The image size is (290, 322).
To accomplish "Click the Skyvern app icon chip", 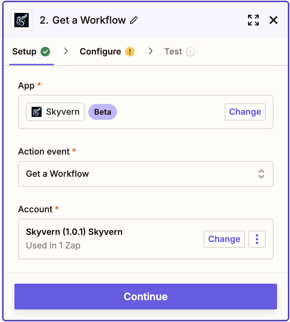I will pos(55,112).
